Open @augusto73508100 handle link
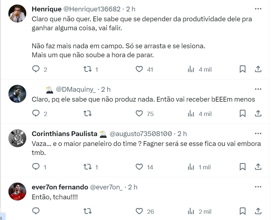 141,134
